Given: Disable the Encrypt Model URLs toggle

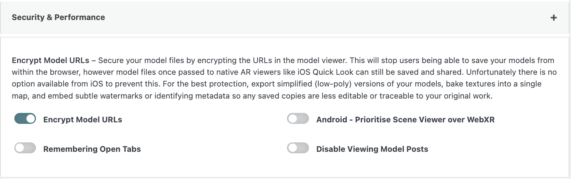Looking at the screenshot, I should tap(25, 119).
